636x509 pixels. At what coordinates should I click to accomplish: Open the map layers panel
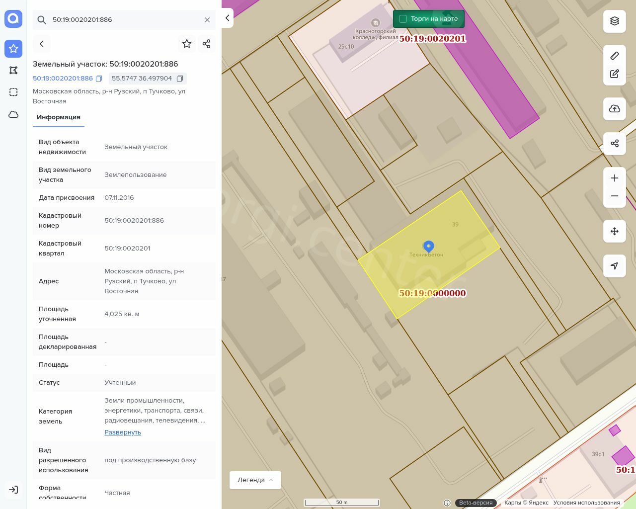(x=614, y=21)
